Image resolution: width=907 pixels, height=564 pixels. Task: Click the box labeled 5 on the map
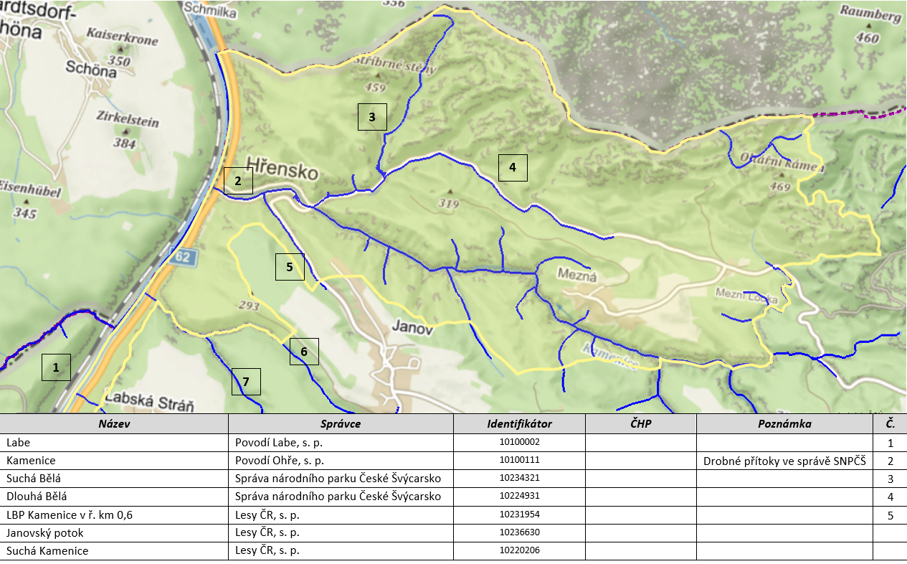pos(290,266)
